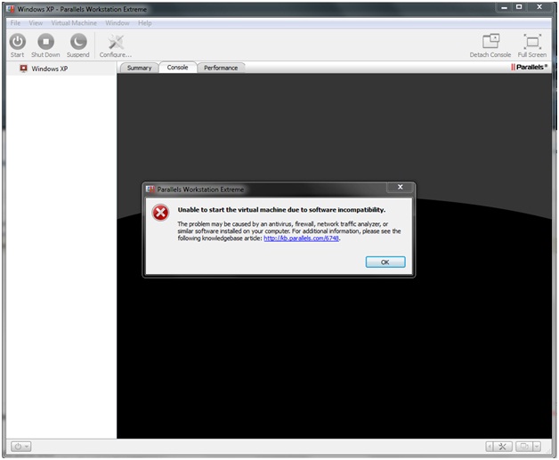
Task: Open the View menu
Action: click(36, 23)
